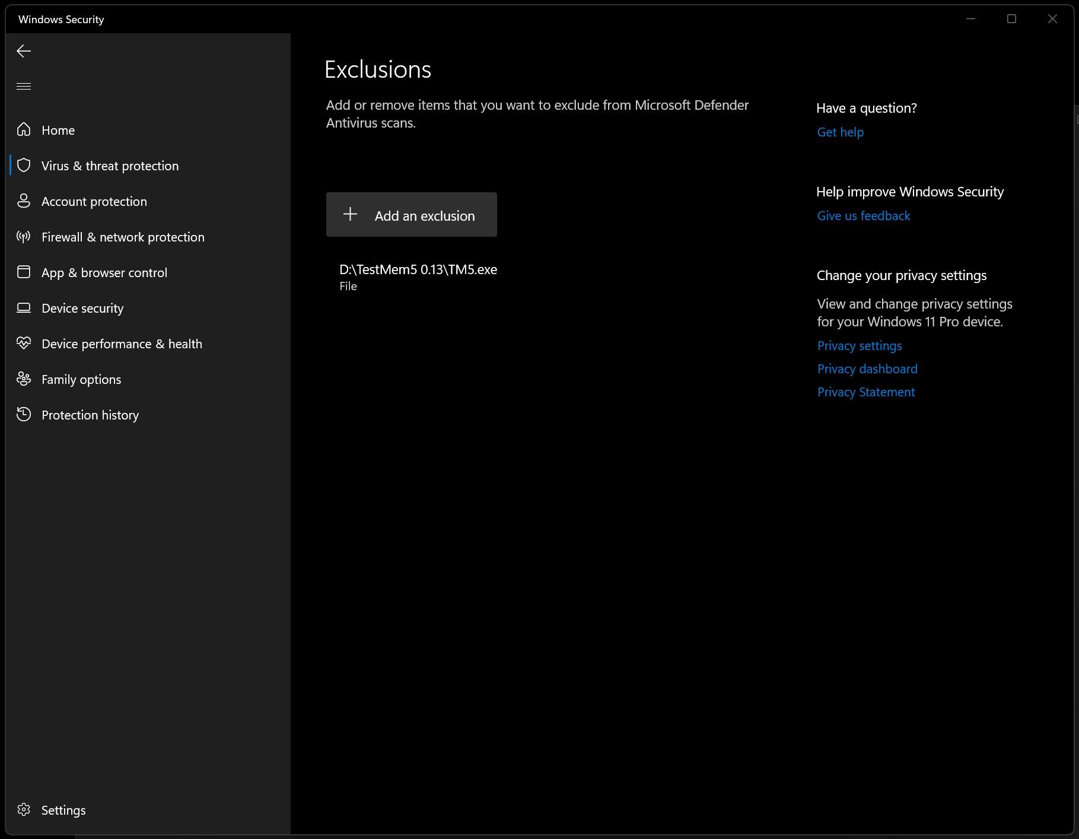Maximize the Windows Security window
This screenshot has width=1079, height=839.
1011,19
